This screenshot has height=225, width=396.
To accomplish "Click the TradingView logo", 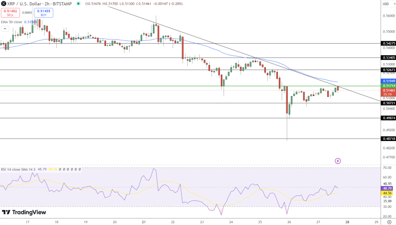I will [24, 212].
